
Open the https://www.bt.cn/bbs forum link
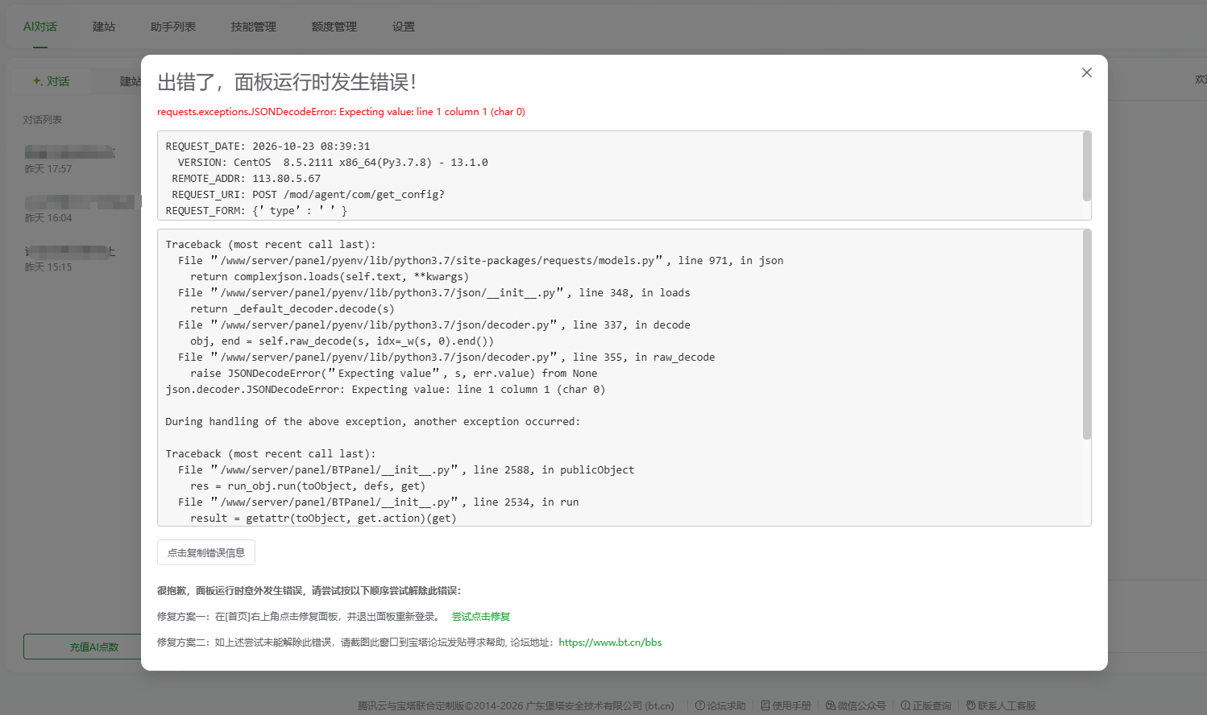pos(610,643)
